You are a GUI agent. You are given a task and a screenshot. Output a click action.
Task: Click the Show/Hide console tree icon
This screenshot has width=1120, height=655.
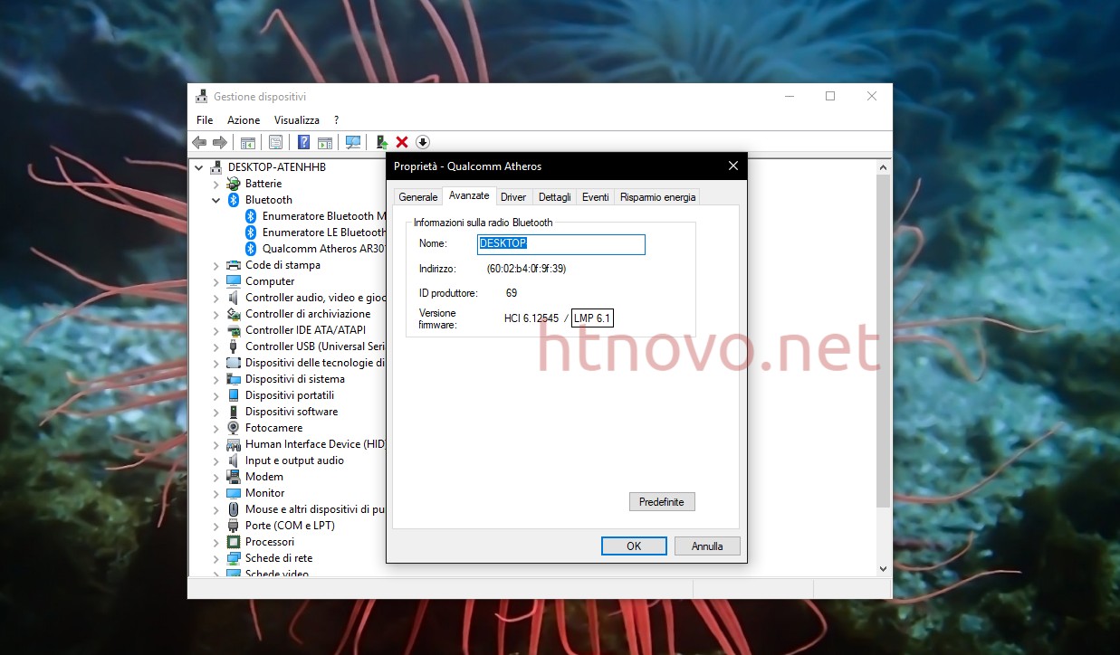point(247,142)
